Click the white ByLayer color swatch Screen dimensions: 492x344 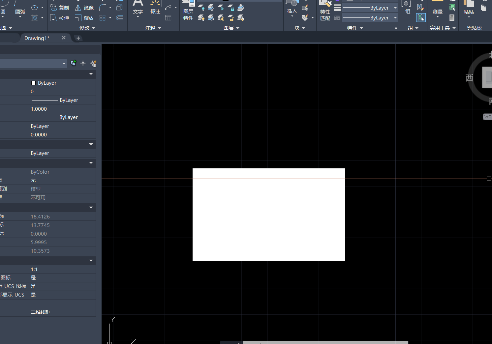coord(33,83)
